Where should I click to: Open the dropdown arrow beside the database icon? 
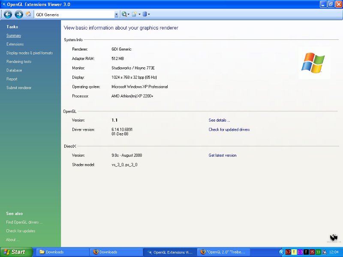pyautogui.click(x=149, y=15)
